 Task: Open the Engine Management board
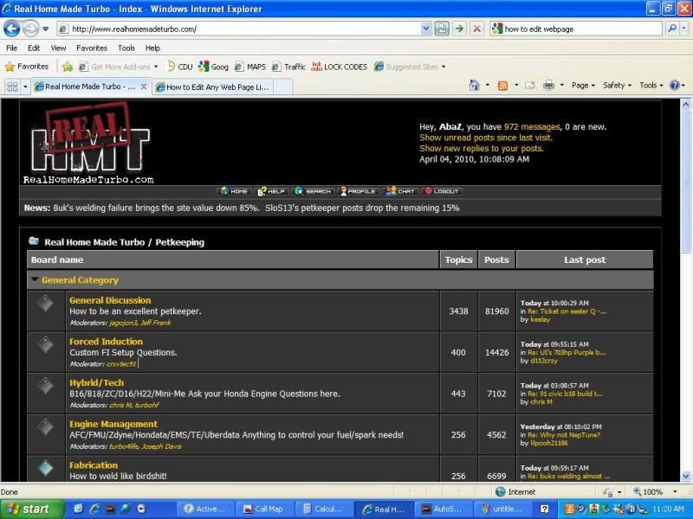coord(113,424)
